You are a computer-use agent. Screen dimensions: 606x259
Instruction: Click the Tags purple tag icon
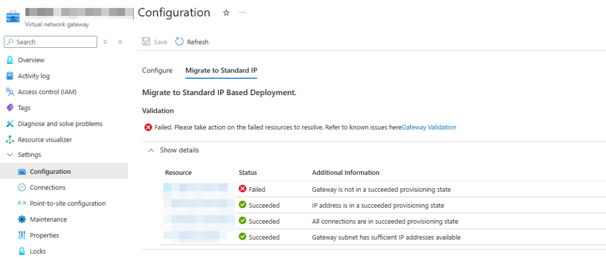(9, 108)
